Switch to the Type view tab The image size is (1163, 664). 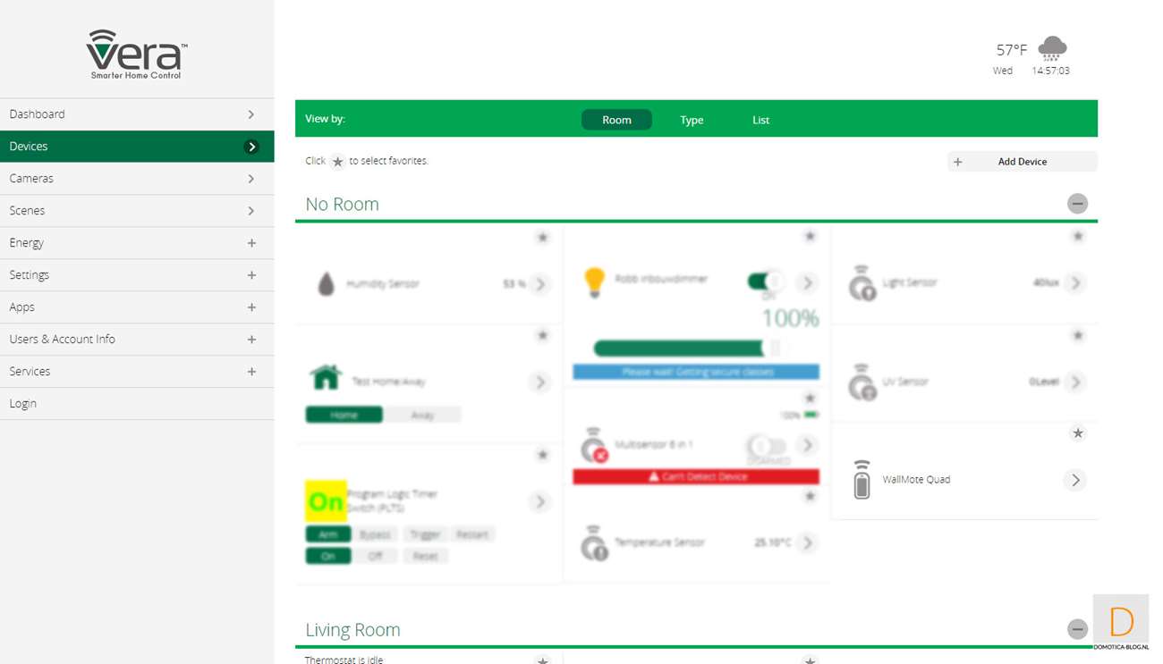692,120
